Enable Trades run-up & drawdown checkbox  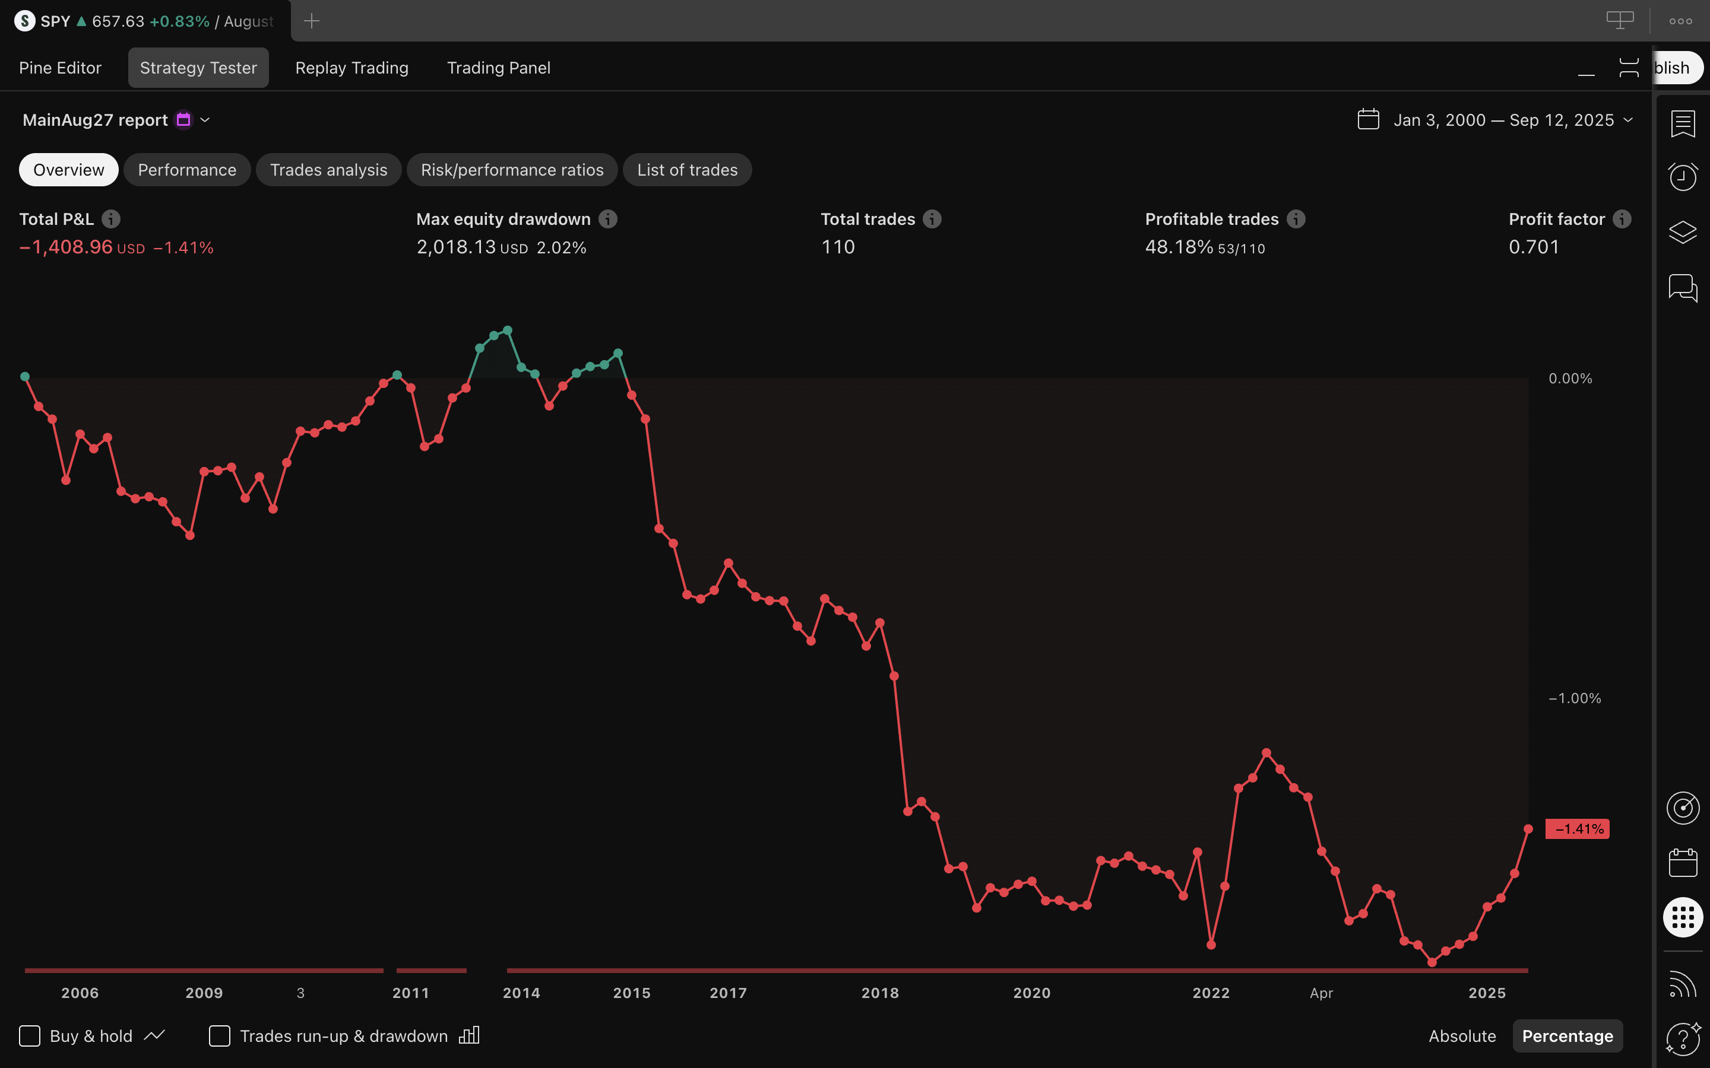220,1035
